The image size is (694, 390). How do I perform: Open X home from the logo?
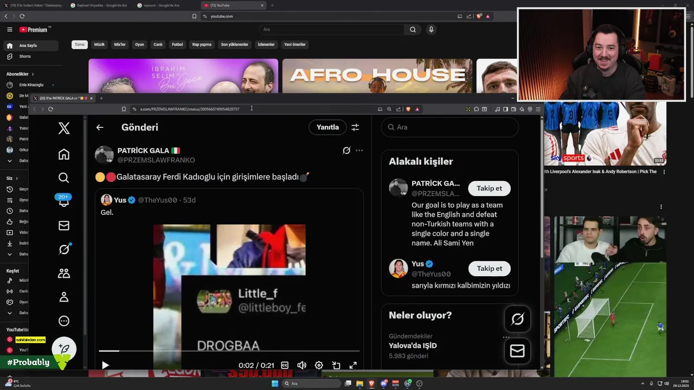[x=64, y=128]
